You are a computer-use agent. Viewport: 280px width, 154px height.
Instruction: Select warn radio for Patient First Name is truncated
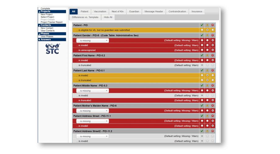tap(207, 65)
